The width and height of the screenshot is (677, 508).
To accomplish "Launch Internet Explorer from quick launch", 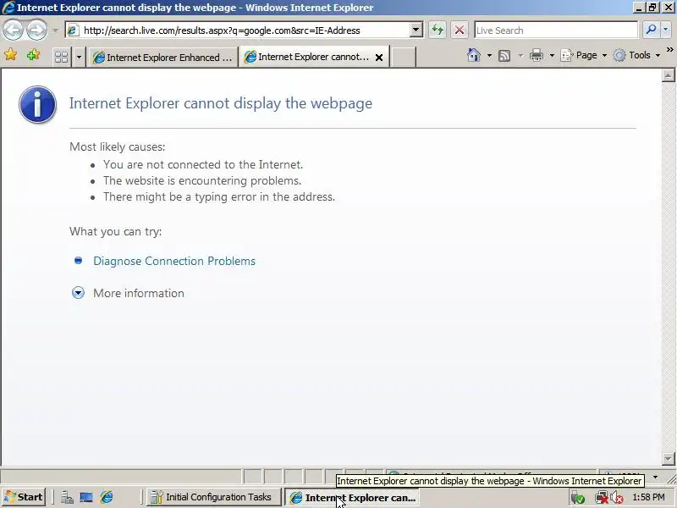I will click(107, 498).
